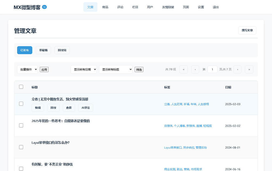Click the 撰写文章 button
272x171 pixels.
pos(247,30)
